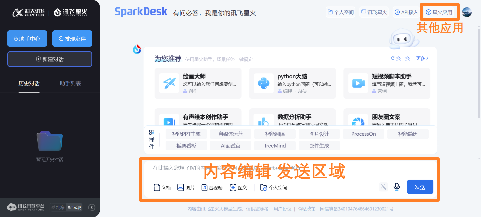The height and width of the screenshot is (217, 481).
Task: Switch to the 历史对话 tab
Action: pos(29,84)
